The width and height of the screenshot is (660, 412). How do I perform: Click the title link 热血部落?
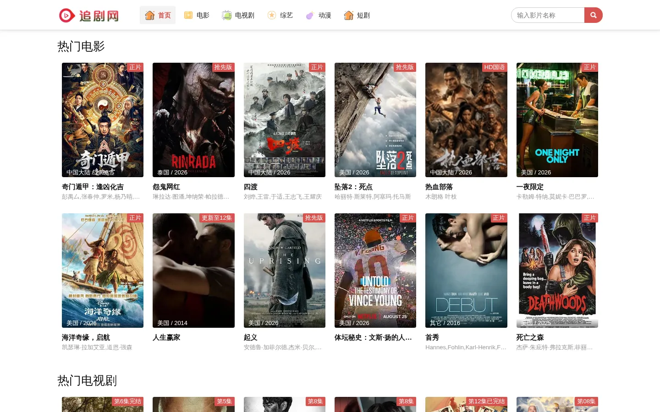coord(439,187)
